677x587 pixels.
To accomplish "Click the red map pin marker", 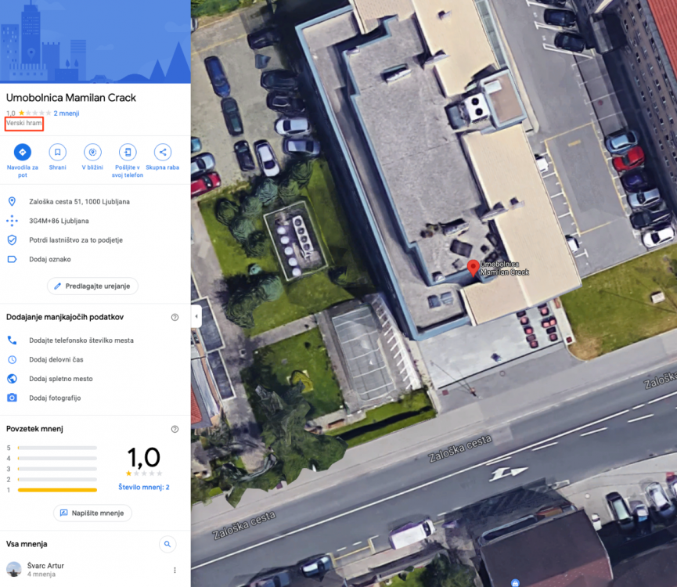I will (x=473, y=268).
